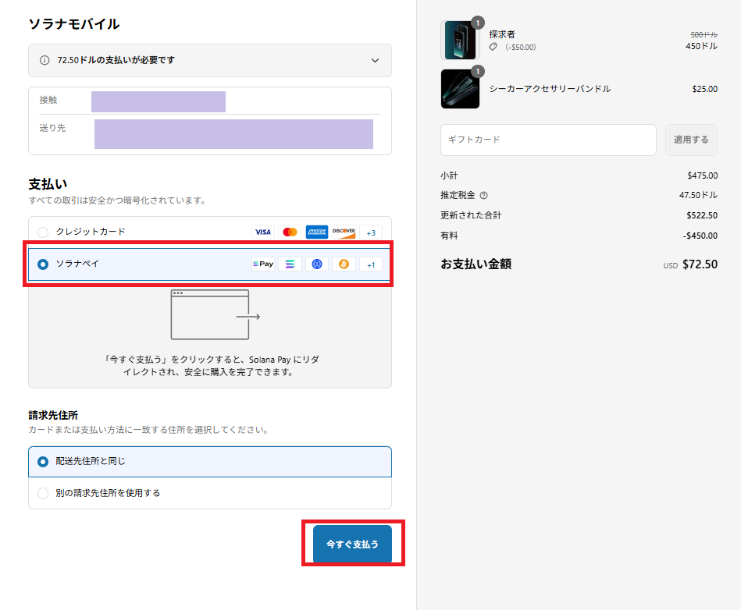
Task: Click the Solana Pay logo badge
Action: pyautogui.click(x=263, y=264)
